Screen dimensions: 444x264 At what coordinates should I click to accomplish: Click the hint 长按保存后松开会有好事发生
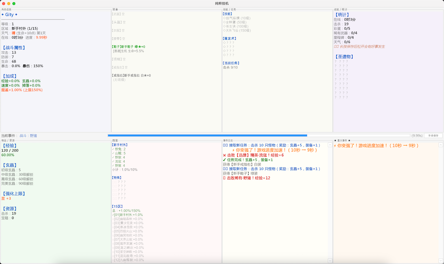pos(359,47)
